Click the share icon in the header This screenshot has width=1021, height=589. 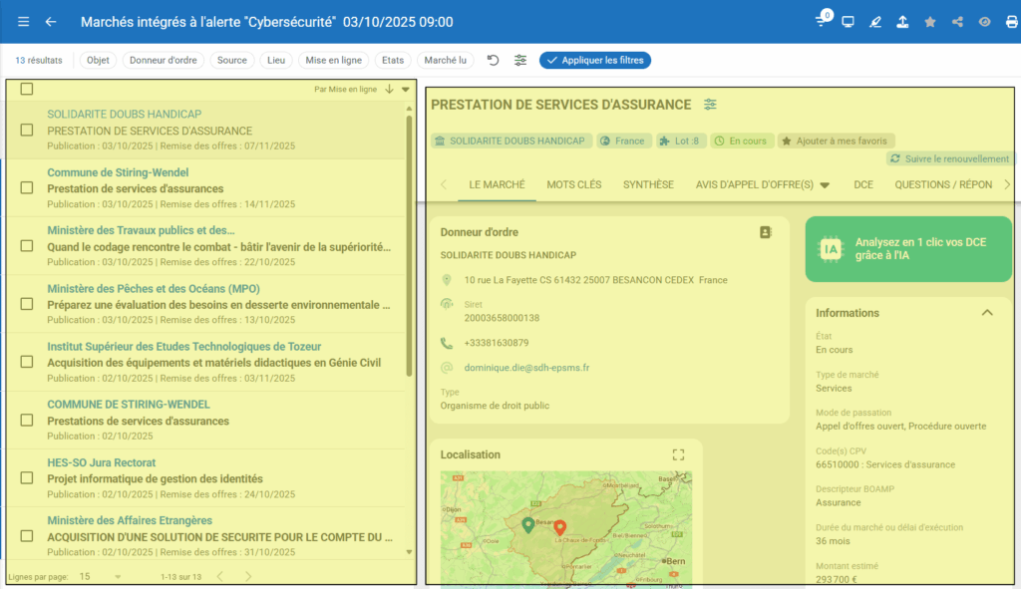tap(958, 22)
